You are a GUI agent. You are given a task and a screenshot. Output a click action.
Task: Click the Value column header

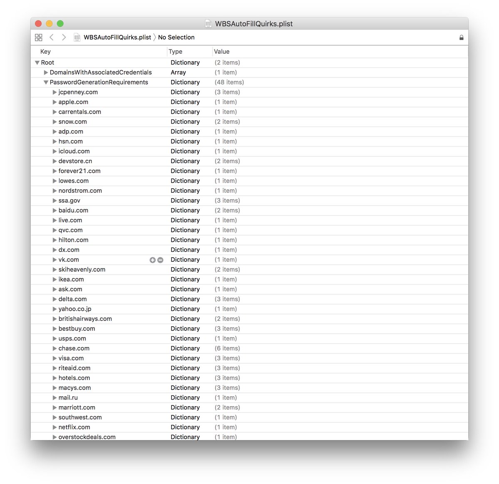222,52
